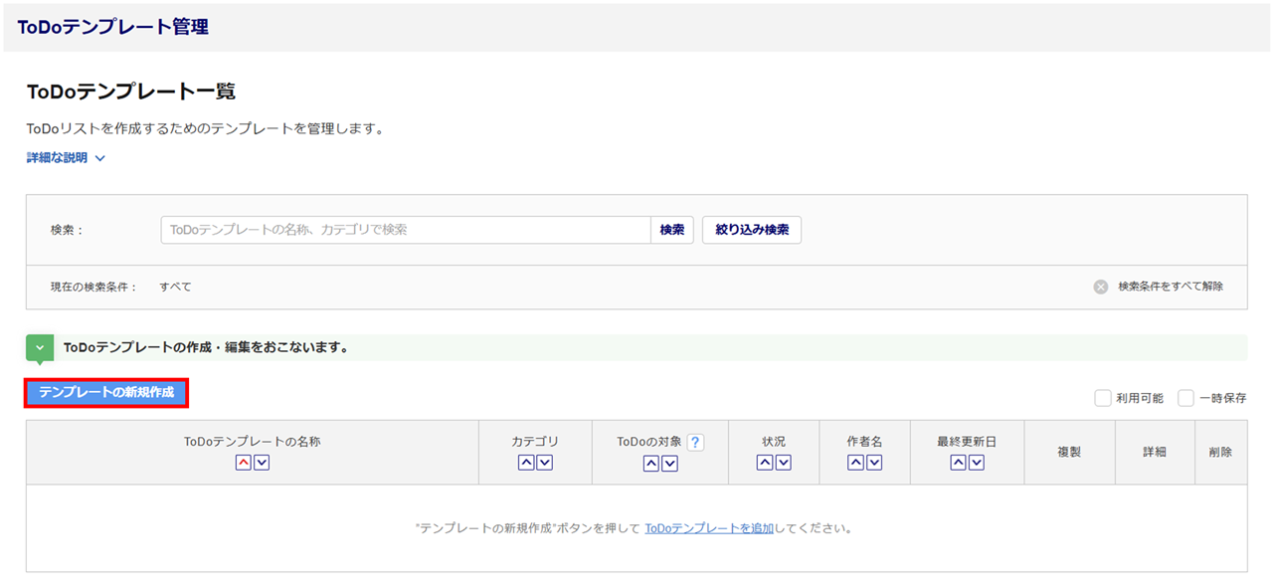
Task: Focus the template name search field
Action: [406, 230]
